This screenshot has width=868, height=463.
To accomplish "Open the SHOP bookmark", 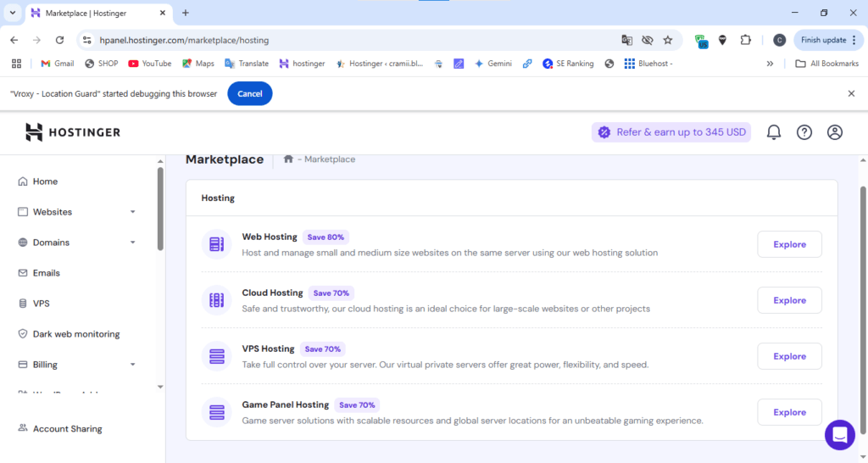I will [x=102, y=64].
